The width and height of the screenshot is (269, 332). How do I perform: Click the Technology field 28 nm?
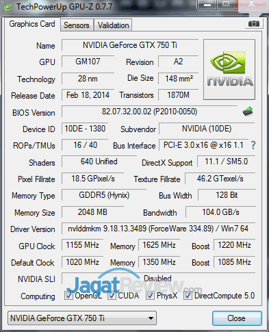pos(88,79)
